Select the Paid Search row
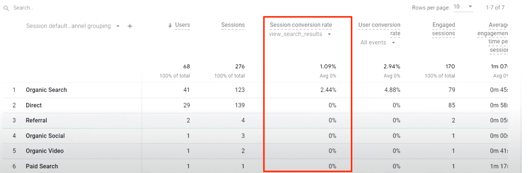This screenshot has height=173, width=532. 42,166
